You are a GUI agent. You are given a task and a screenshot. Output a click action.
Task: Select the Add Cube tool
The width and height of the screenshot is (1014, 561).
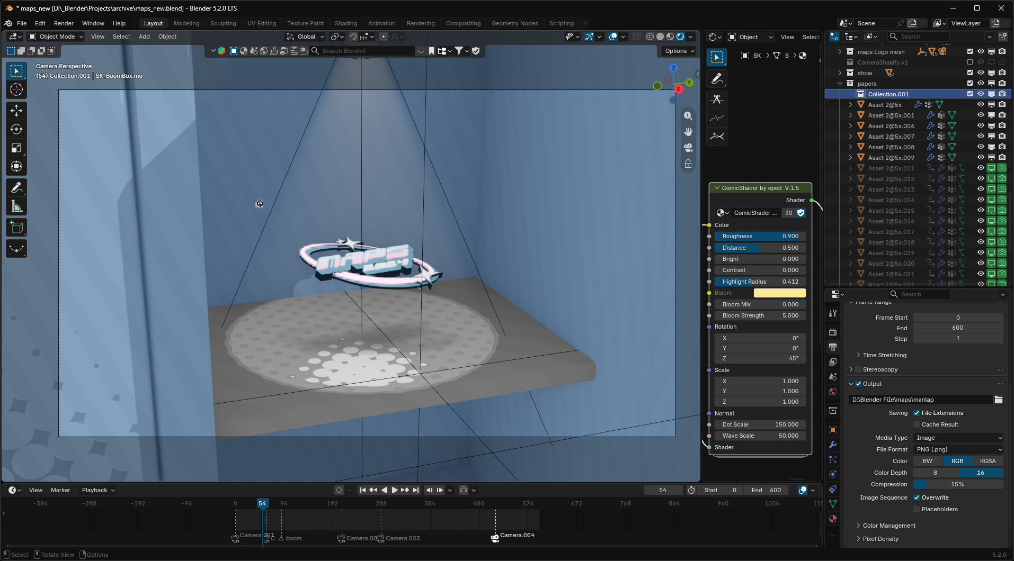click(16, 228)
